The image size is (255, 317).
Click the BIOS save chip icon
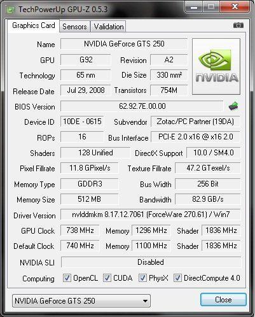coord(233,106)
